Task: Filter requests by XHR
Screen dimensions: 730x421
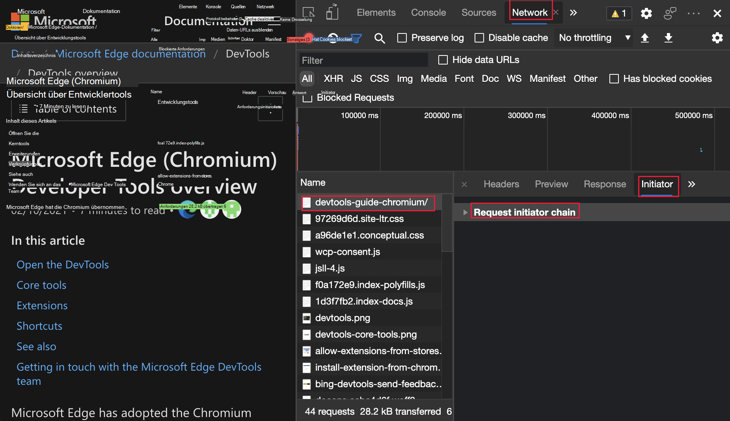Action: (x=333, y=79)
